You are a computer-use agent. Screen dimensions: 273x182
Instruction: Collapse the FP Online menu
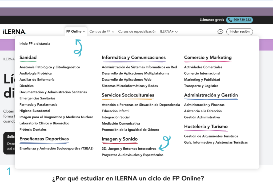coord(76,31)
